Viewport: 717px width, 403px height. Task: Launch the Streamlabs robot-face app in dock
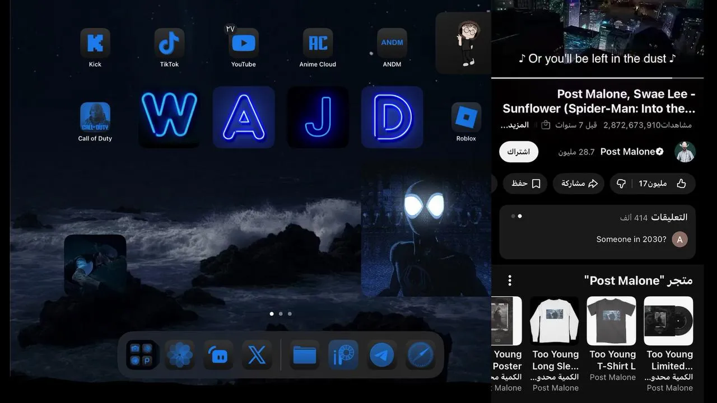click(218, 355)
